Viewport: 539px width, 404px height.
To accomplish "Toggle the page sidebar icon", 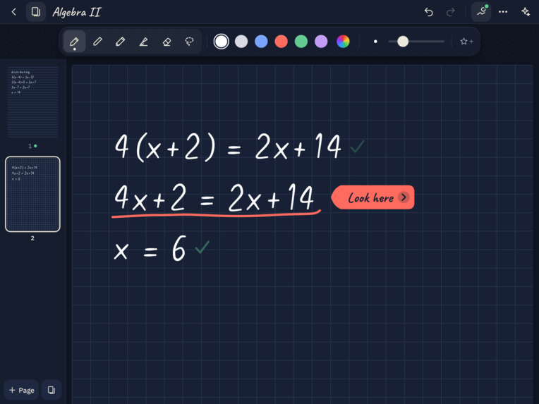I will coord(36,12).
